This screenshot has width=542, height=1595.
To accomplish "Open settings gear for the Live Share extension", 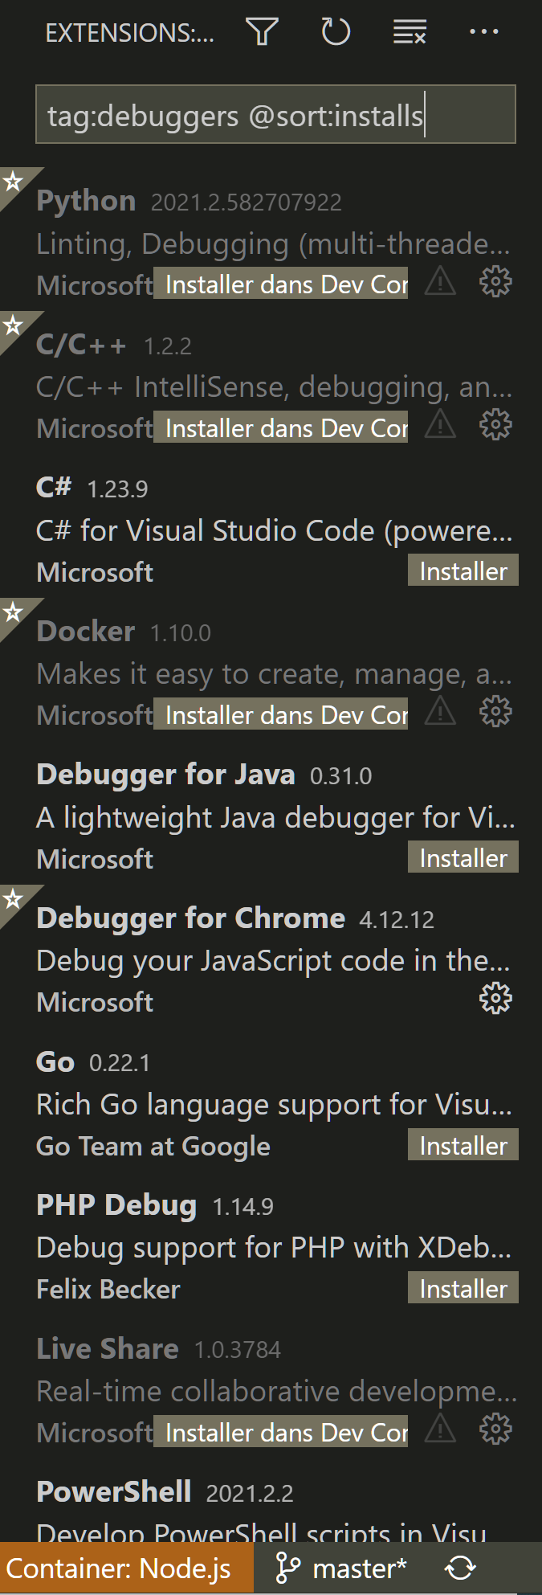I will pos(495,1429).
